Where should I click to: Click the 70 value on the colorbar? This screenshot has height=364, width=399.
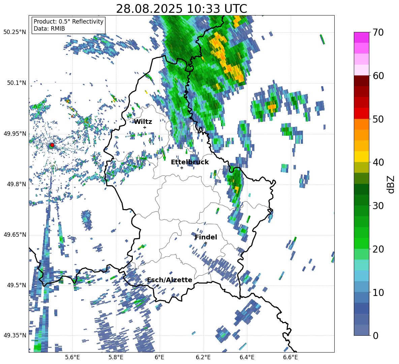(x=378, y=32)
